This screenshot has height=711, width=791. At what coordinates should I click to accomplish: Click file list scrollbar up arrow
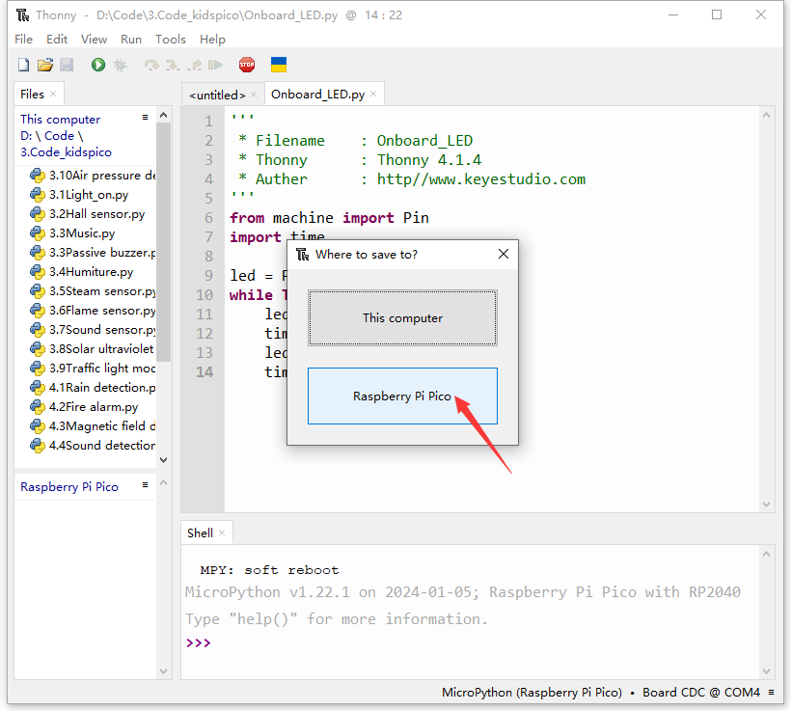coord(163,115)
